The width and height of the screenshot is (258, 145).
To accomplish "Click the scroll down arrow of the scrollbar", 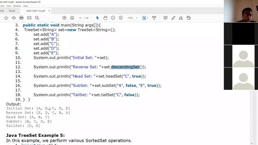I will pyautogui.click(x=252, y=143).
